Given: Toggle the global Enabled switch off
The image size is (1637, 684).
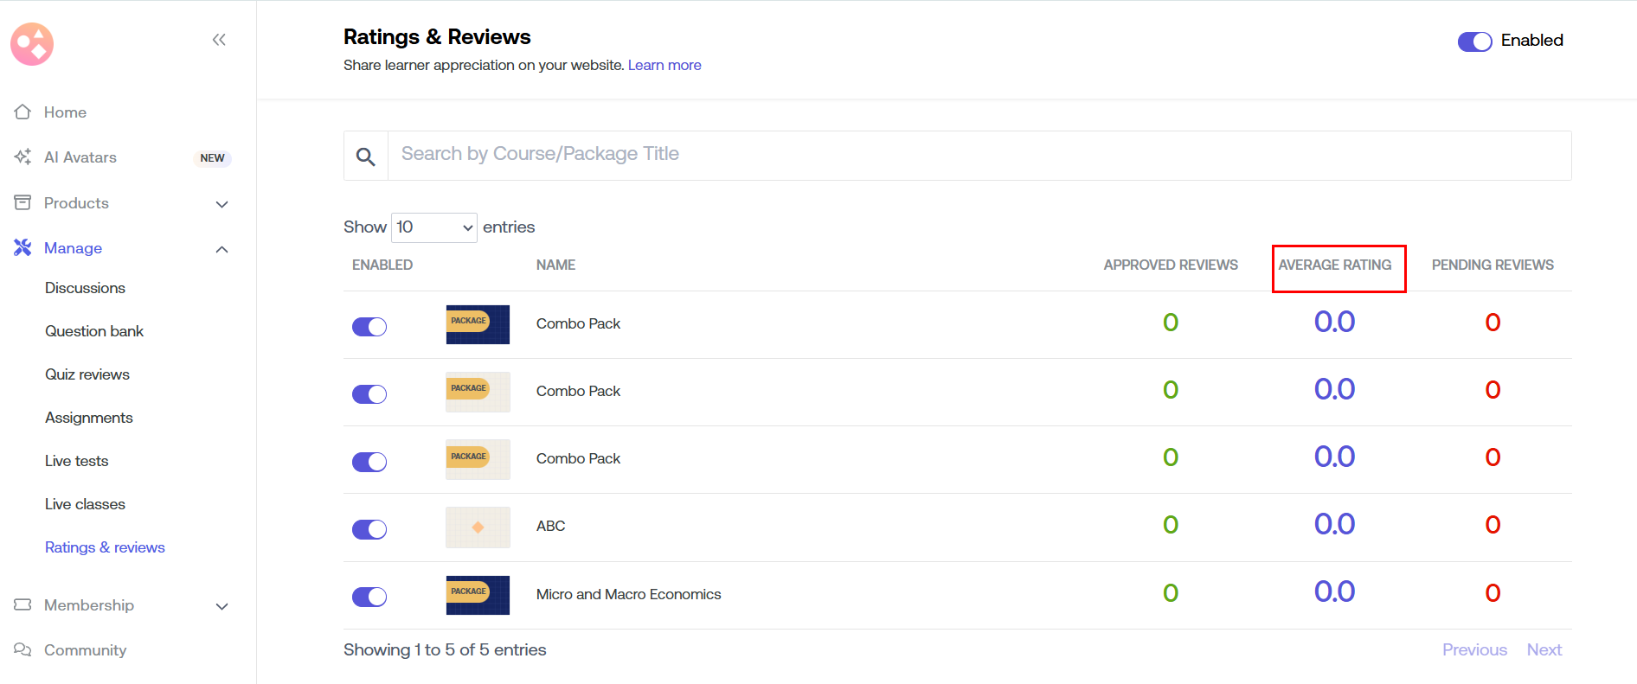Looking at the screenshot, I should [x=1474, y=42].
